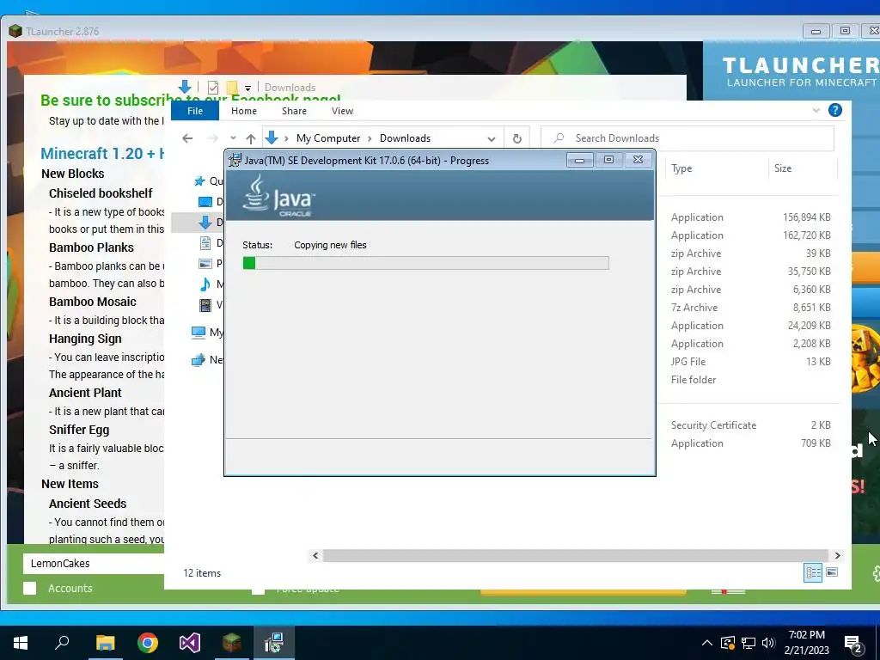Screen dimensions: 880x660
Task: Open the volume control in system tray
Action: 768,643
